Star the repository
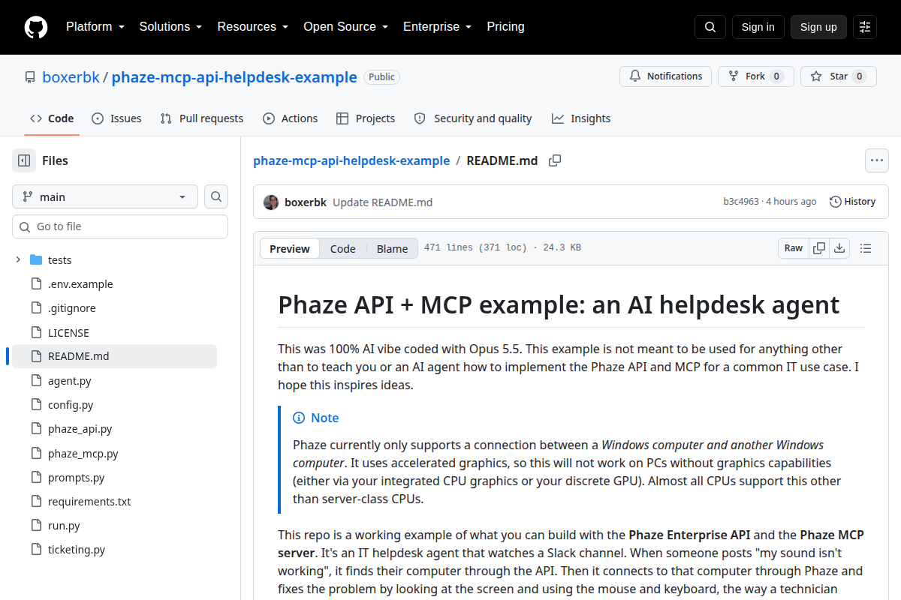The width and height of the screenshot is (901, 600). click(839, 76)
